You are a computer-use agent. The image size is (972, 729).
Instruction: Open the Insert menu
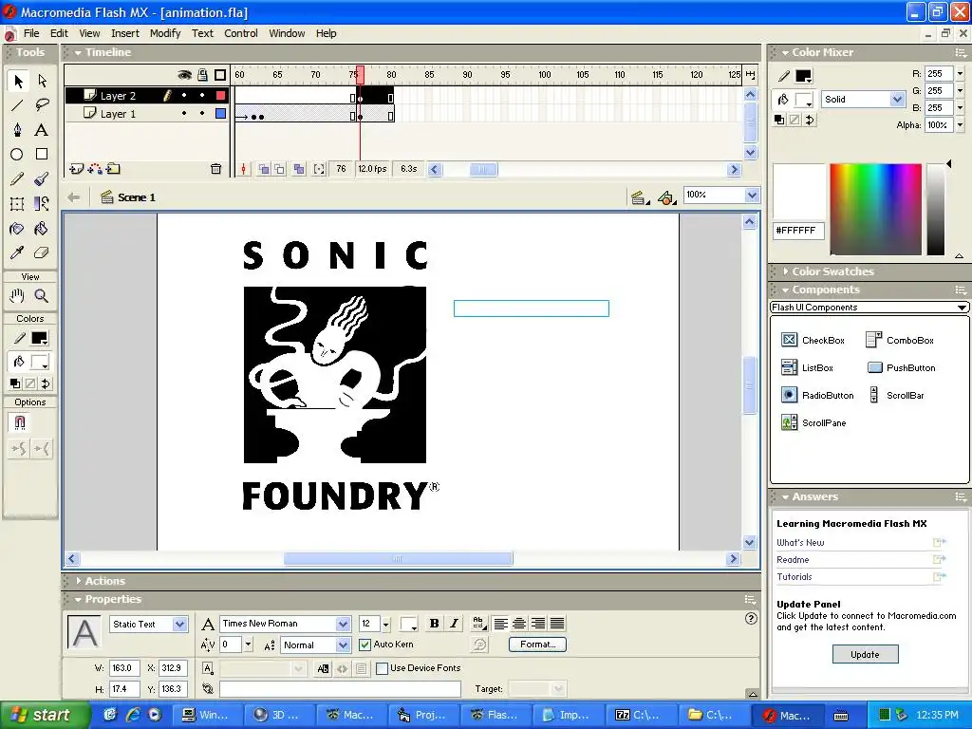click(125, 33)
